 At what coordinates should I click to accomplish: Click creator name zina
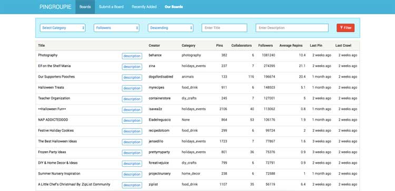click(x=152, y=66)
